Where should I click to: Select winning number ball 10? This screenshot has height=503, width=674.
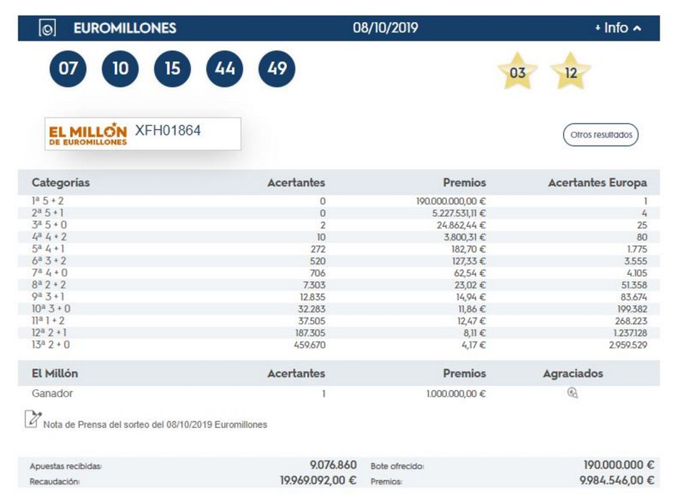(120, 69)
